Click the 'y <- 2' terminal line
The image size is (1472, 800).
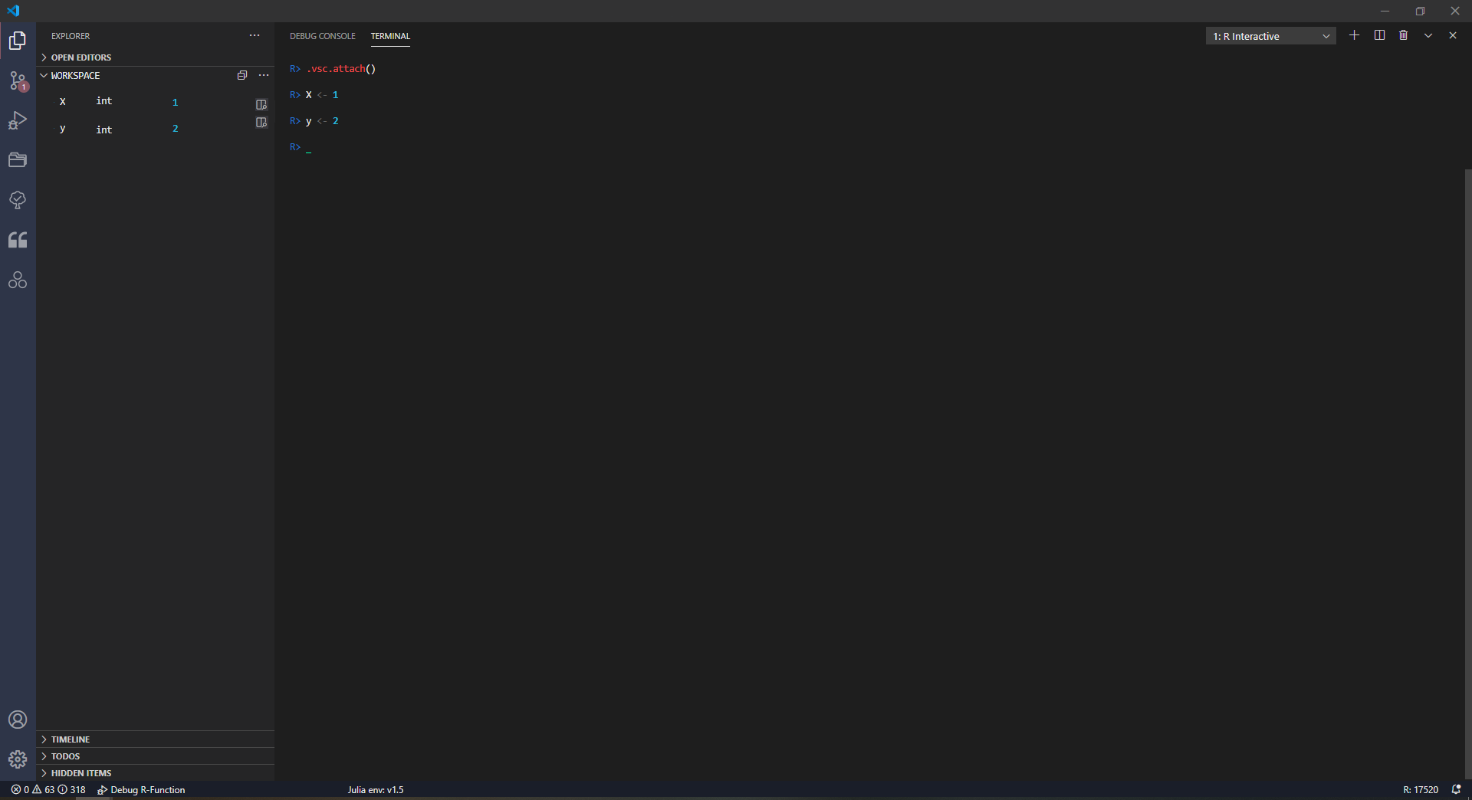(x=314, y=121)
